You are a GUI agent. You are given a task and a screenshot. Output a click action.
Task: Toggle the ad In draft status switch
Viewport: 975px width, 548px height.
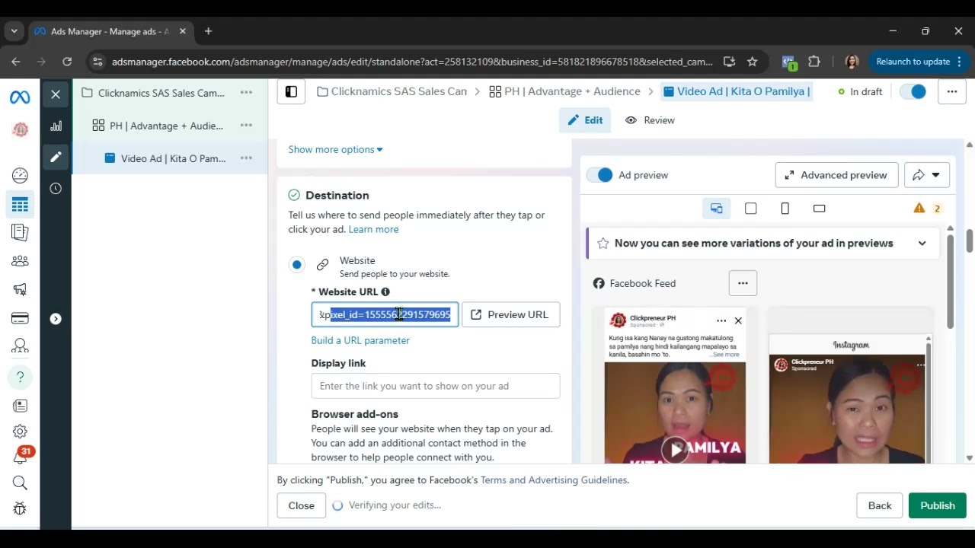[x=913, y=91]
